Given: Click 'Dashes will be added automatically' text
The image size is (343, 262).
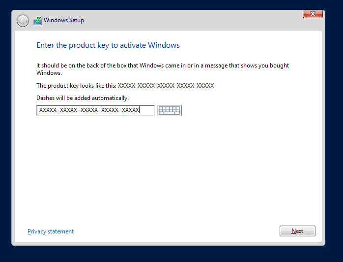Looking at the screenshot, I should (82, 98).
